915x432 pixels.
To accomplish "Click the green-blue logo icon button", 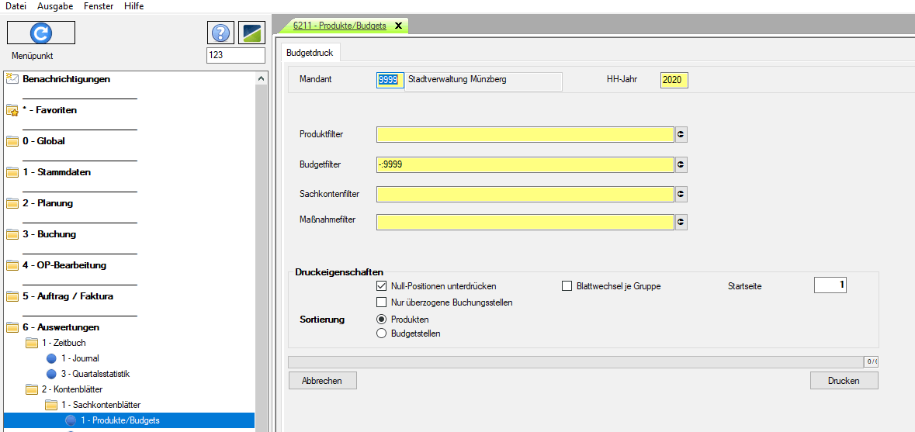I will point(251,33).
